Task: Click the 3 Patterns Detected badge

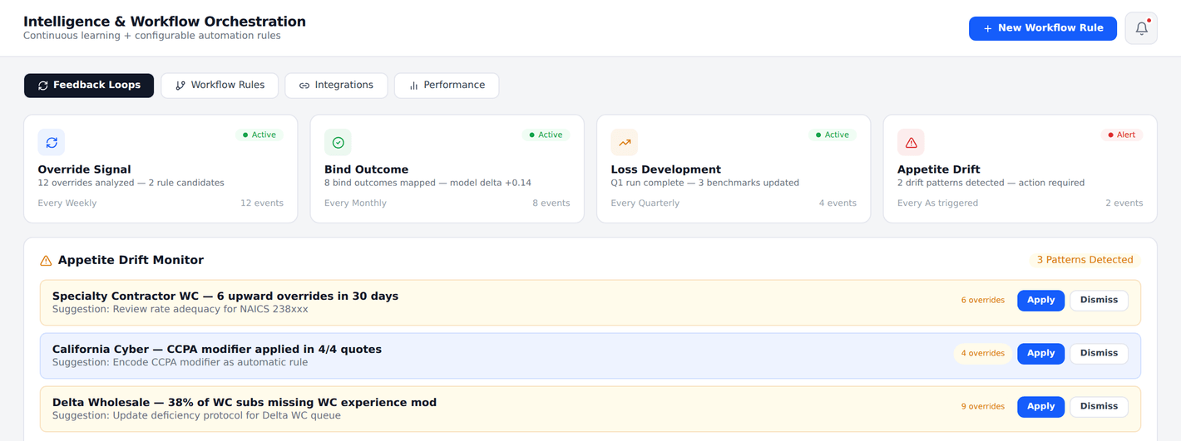Action: (x=1085, y=260)
